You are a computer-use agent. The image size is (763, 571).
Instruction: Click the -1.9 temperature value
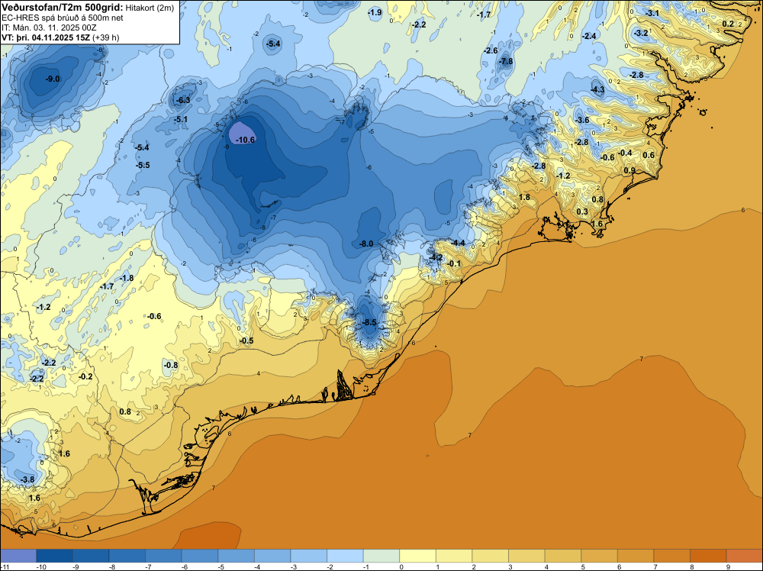pos(375,13)
